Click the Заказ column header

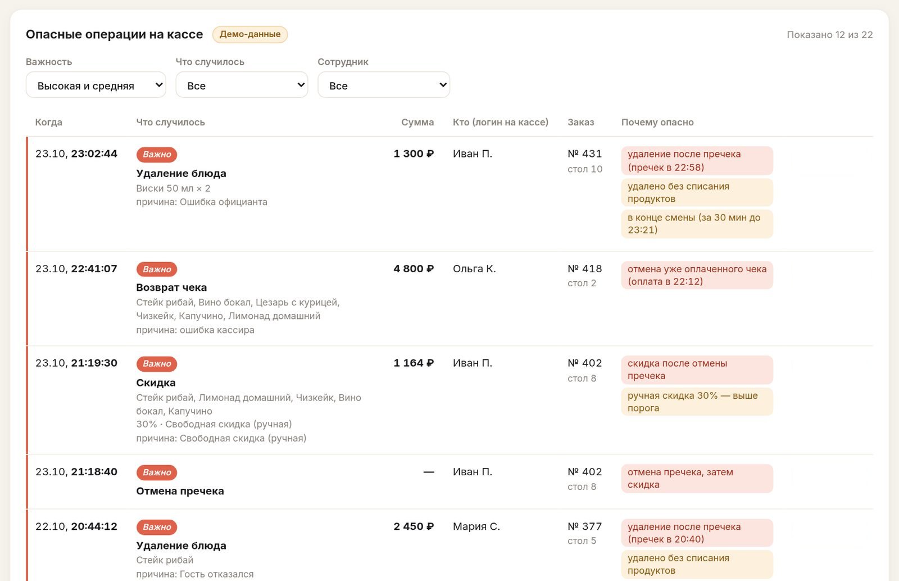coord(581,122)
